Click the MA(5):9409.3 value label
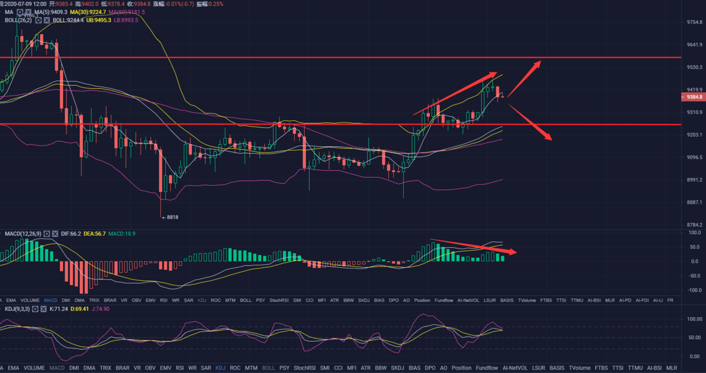706x373 pixels. (51, 12)
